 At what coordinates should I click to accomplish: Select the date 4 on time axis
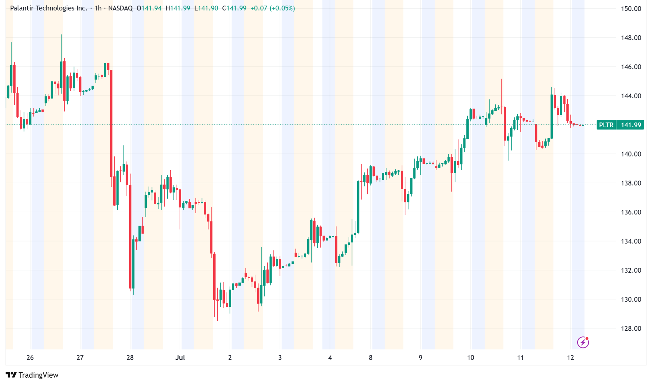pyautogui.click(x=330, y=358)
